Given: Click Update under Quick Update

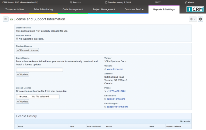Looking at the screenshot, I should pos(23,74).
